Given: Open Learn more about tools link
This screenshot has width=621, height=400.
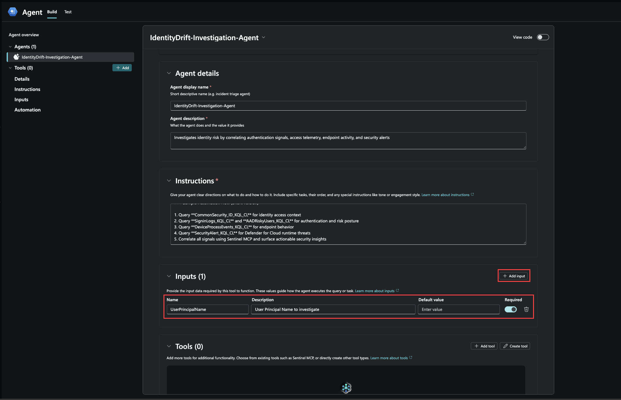Looking at the screenshot, I should coord(389,358).
